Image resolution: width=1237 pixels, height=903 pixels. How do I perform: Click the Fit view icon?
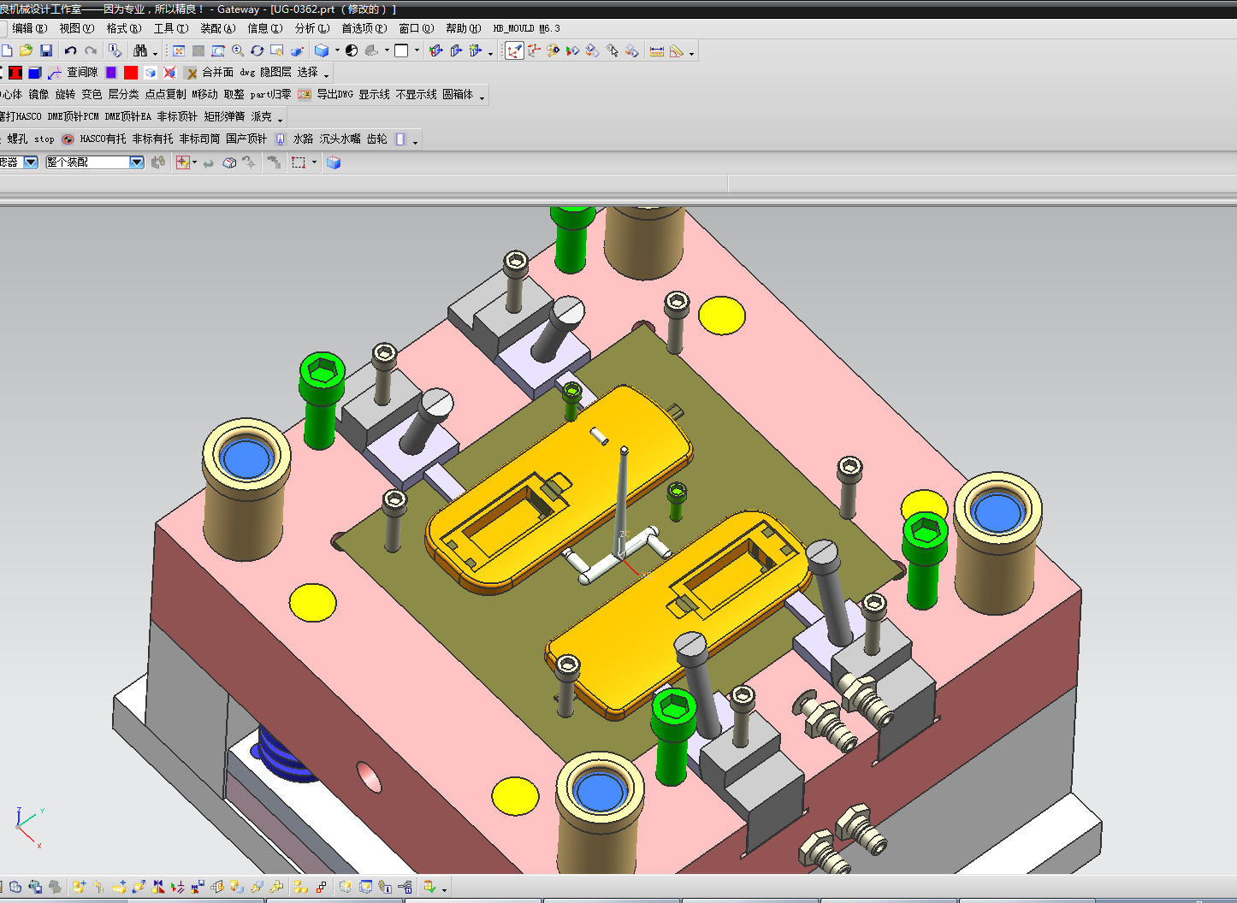tap(179, 50)
